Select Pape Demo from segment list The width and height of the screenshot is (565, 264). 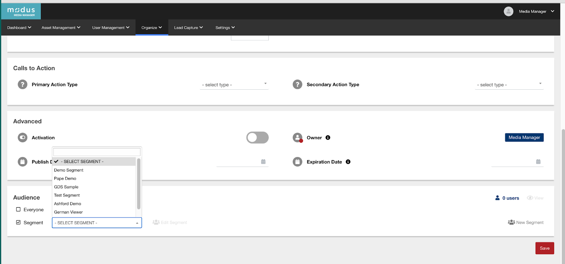65,179
